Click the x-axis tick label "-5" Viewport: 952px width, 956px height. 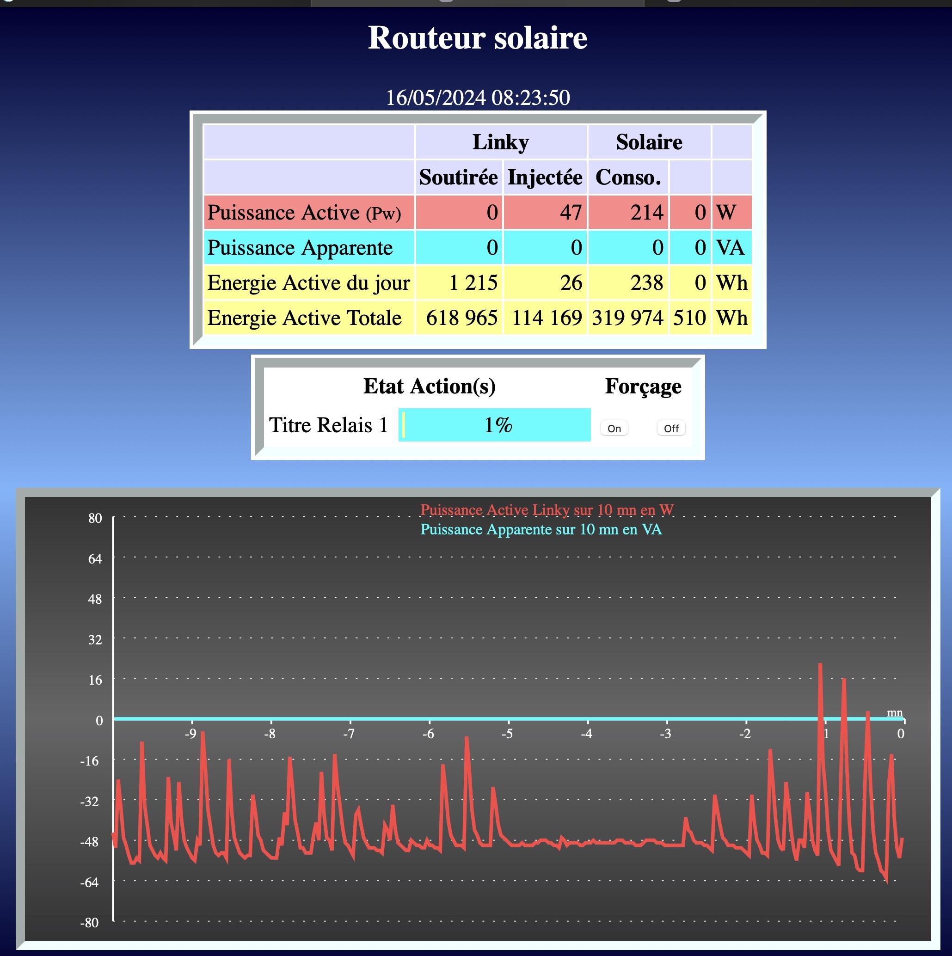click(x=507, y=733)
